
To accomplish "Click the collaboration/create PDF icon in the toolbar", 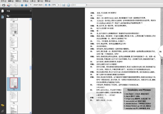I will (8, 5).
